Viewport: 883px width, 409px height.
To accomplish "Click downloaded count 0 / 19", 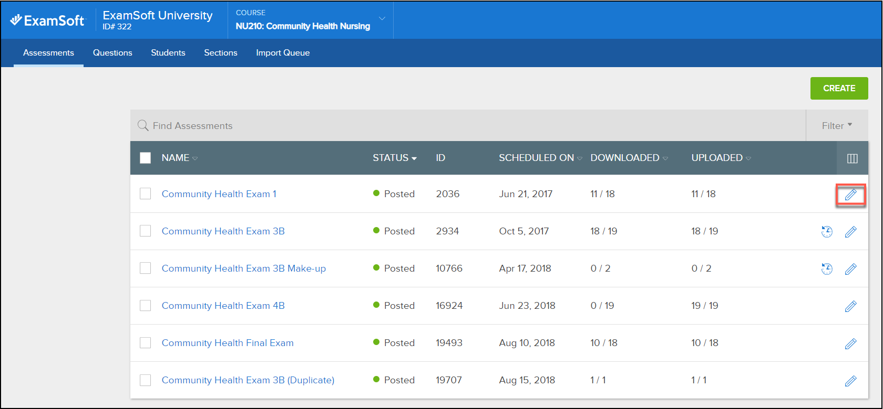I will pos(602,306).
